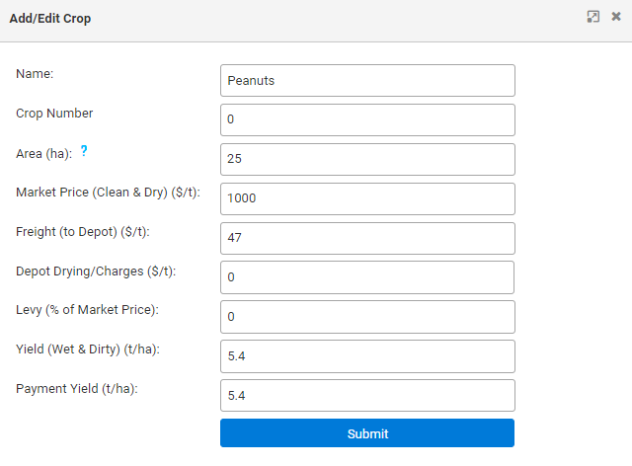Viewport: 632px width, 466px height.
Task: Click the Freight (to Depot) input field
Action: [367, 238]
